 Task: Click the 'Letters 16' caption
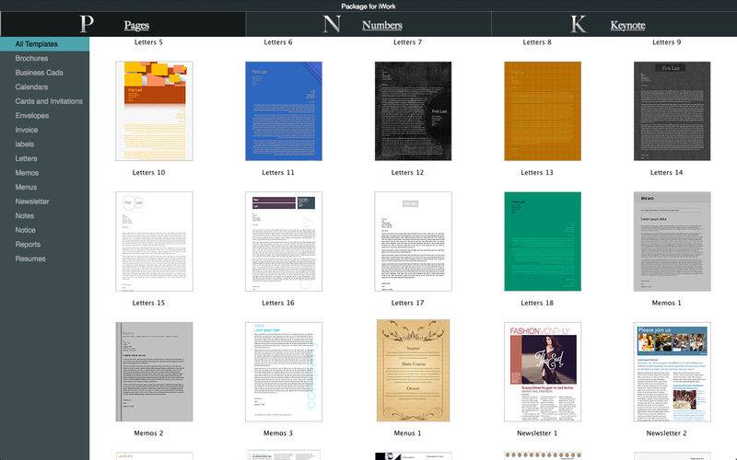point(278,304)
